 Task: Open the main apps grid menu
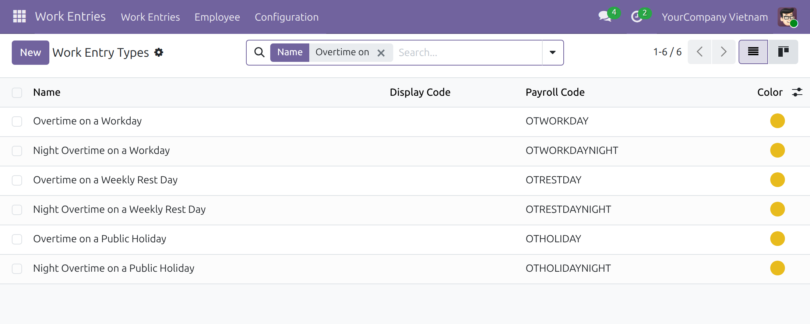(x=20, y=17)
